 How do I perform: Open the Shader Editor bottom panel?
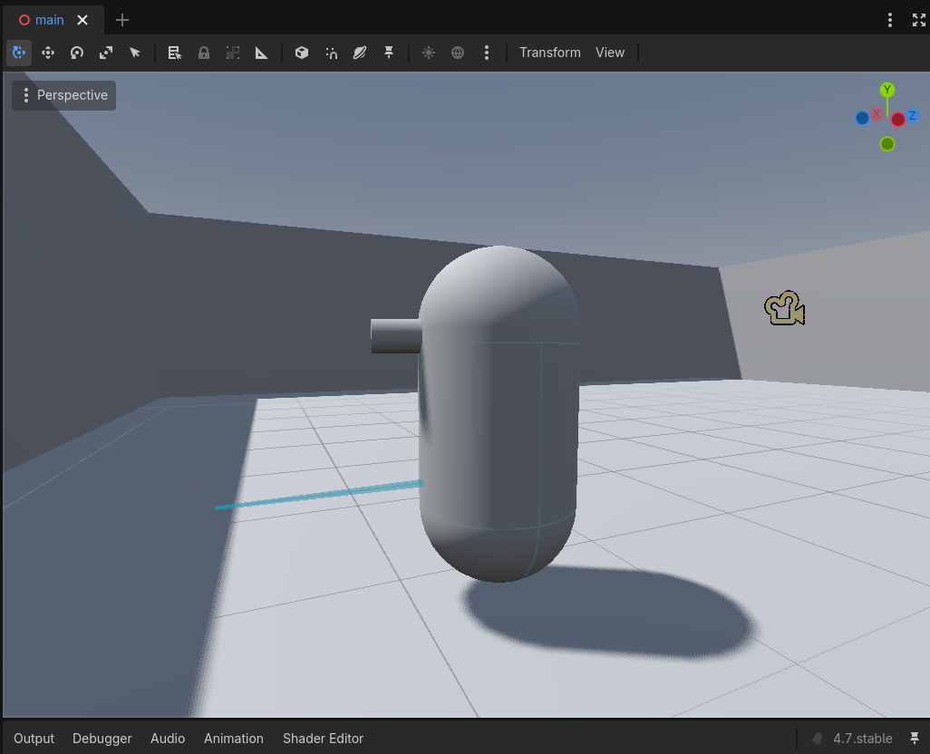[x=324, y=739]
